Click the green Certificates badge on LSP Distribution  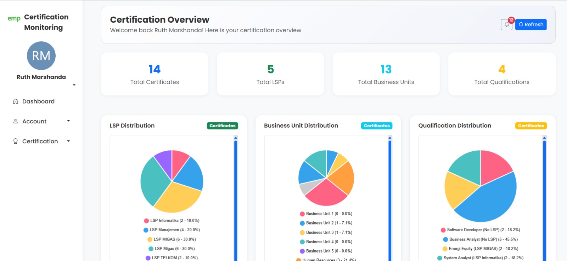coord(223,126)
